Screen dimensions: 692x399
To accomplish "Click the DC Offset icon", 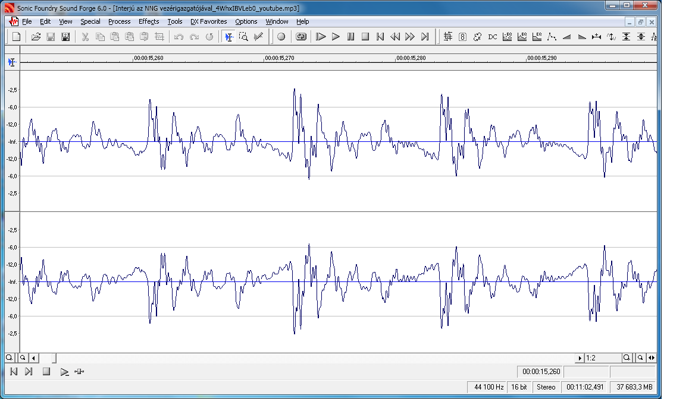I will coord(493,37).
